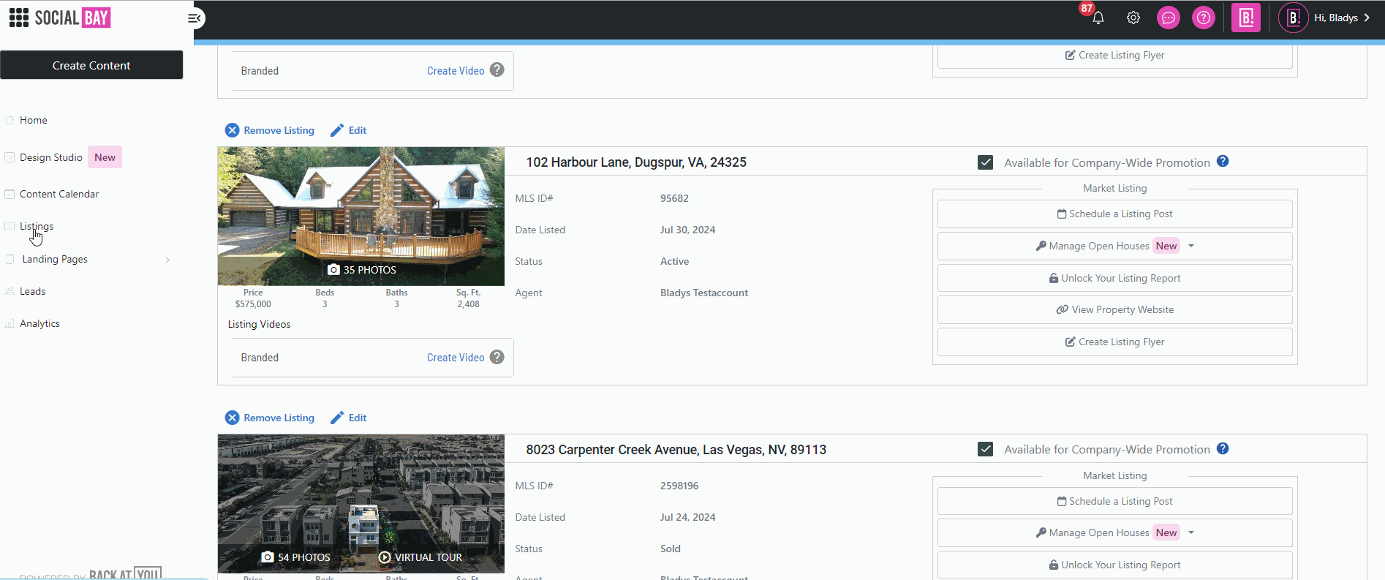Click Create Video for 102 Harbour Lane listing
The image size is (1385, 580).
pos(456,358)
